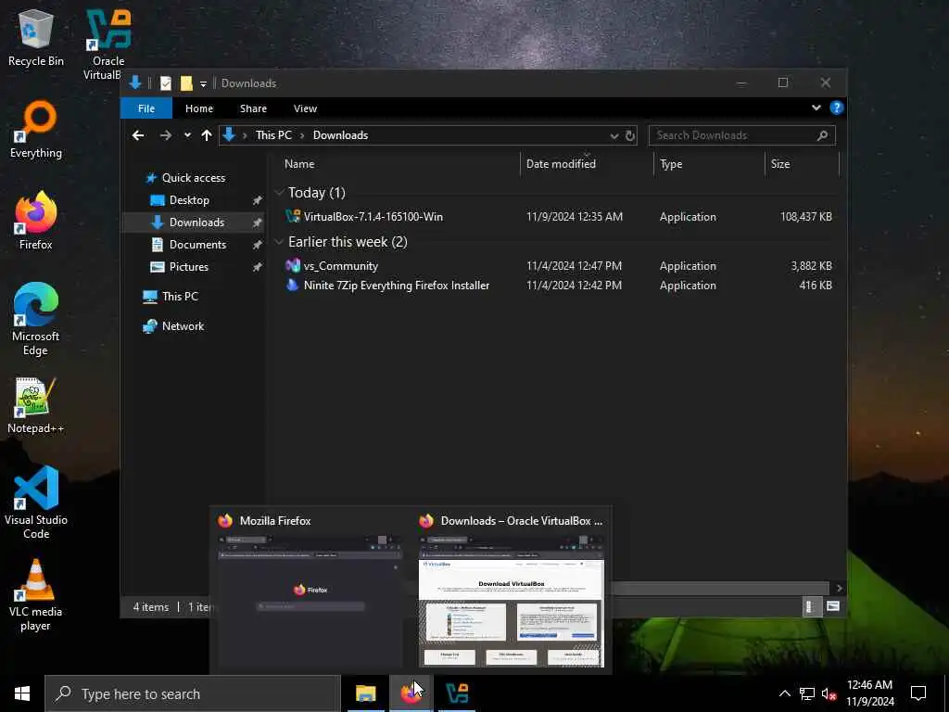Click the Properties icon in title bar
This screenshot has width=949, height=712.
(x=165, y=83)
